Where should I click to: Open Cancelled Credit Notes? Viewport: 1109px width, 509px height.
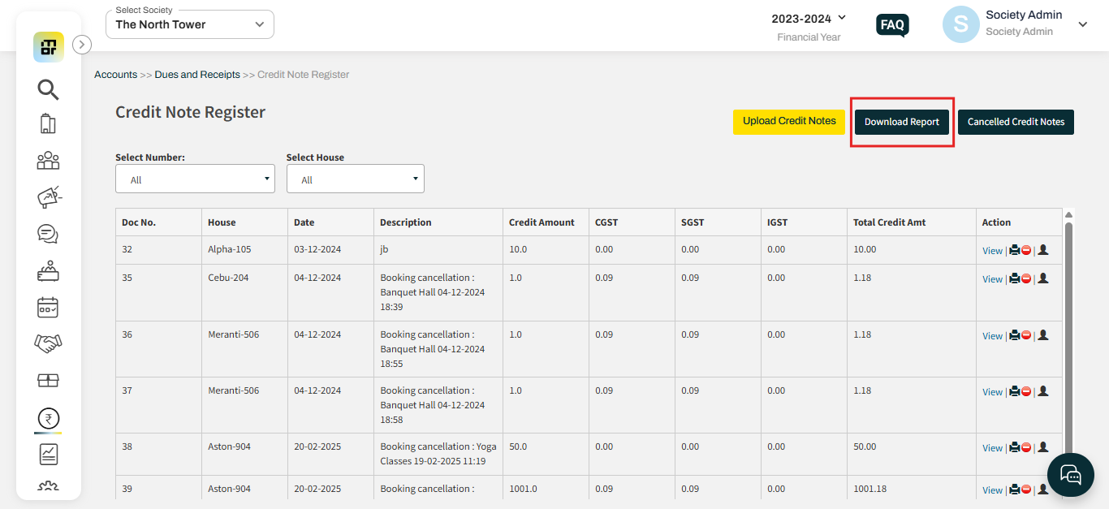coord(1016,122)
